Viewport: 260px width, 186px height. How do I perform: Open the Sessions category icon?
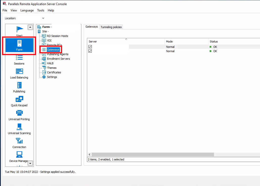point(19,58)
